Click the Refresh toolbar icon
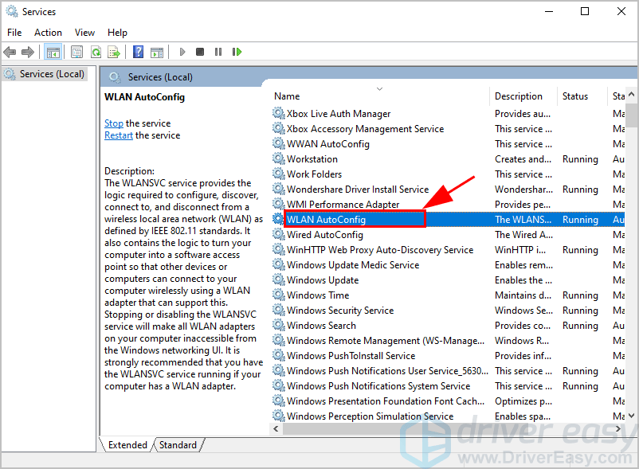The height and width of the screenshot is (469, 639). pyautogui.click(x=96, y=52)
